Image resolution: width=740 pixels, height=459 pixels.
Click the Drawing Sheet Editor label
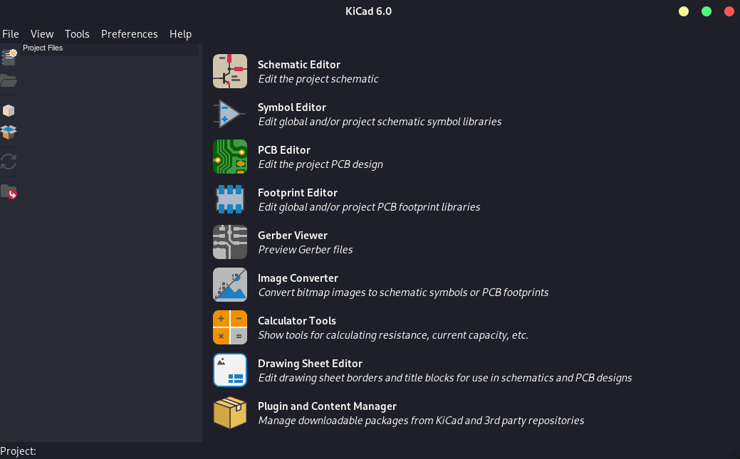[x=310, y=364]
